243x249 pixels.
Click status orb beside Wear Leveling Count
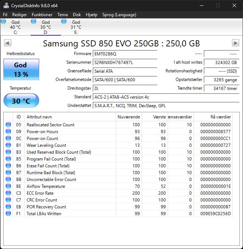pos(8,145)
